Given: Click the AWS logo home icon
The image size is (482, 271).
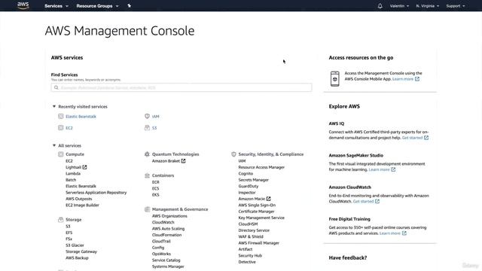Looking at the screenshot, I should pyautogui.click(x=23, y=5).
